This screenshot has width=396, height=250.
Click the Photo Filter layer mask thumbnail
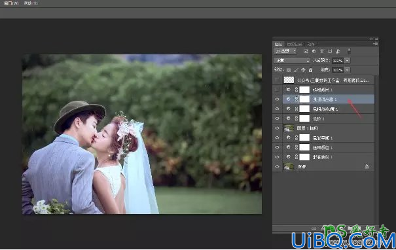pyautogui.click(x=304, y=157)
